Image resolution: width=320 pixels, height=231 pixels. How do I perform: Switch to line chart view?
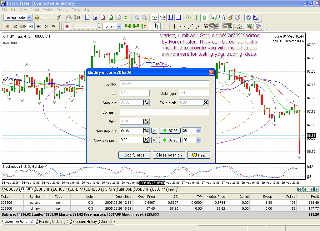[188, 18]
